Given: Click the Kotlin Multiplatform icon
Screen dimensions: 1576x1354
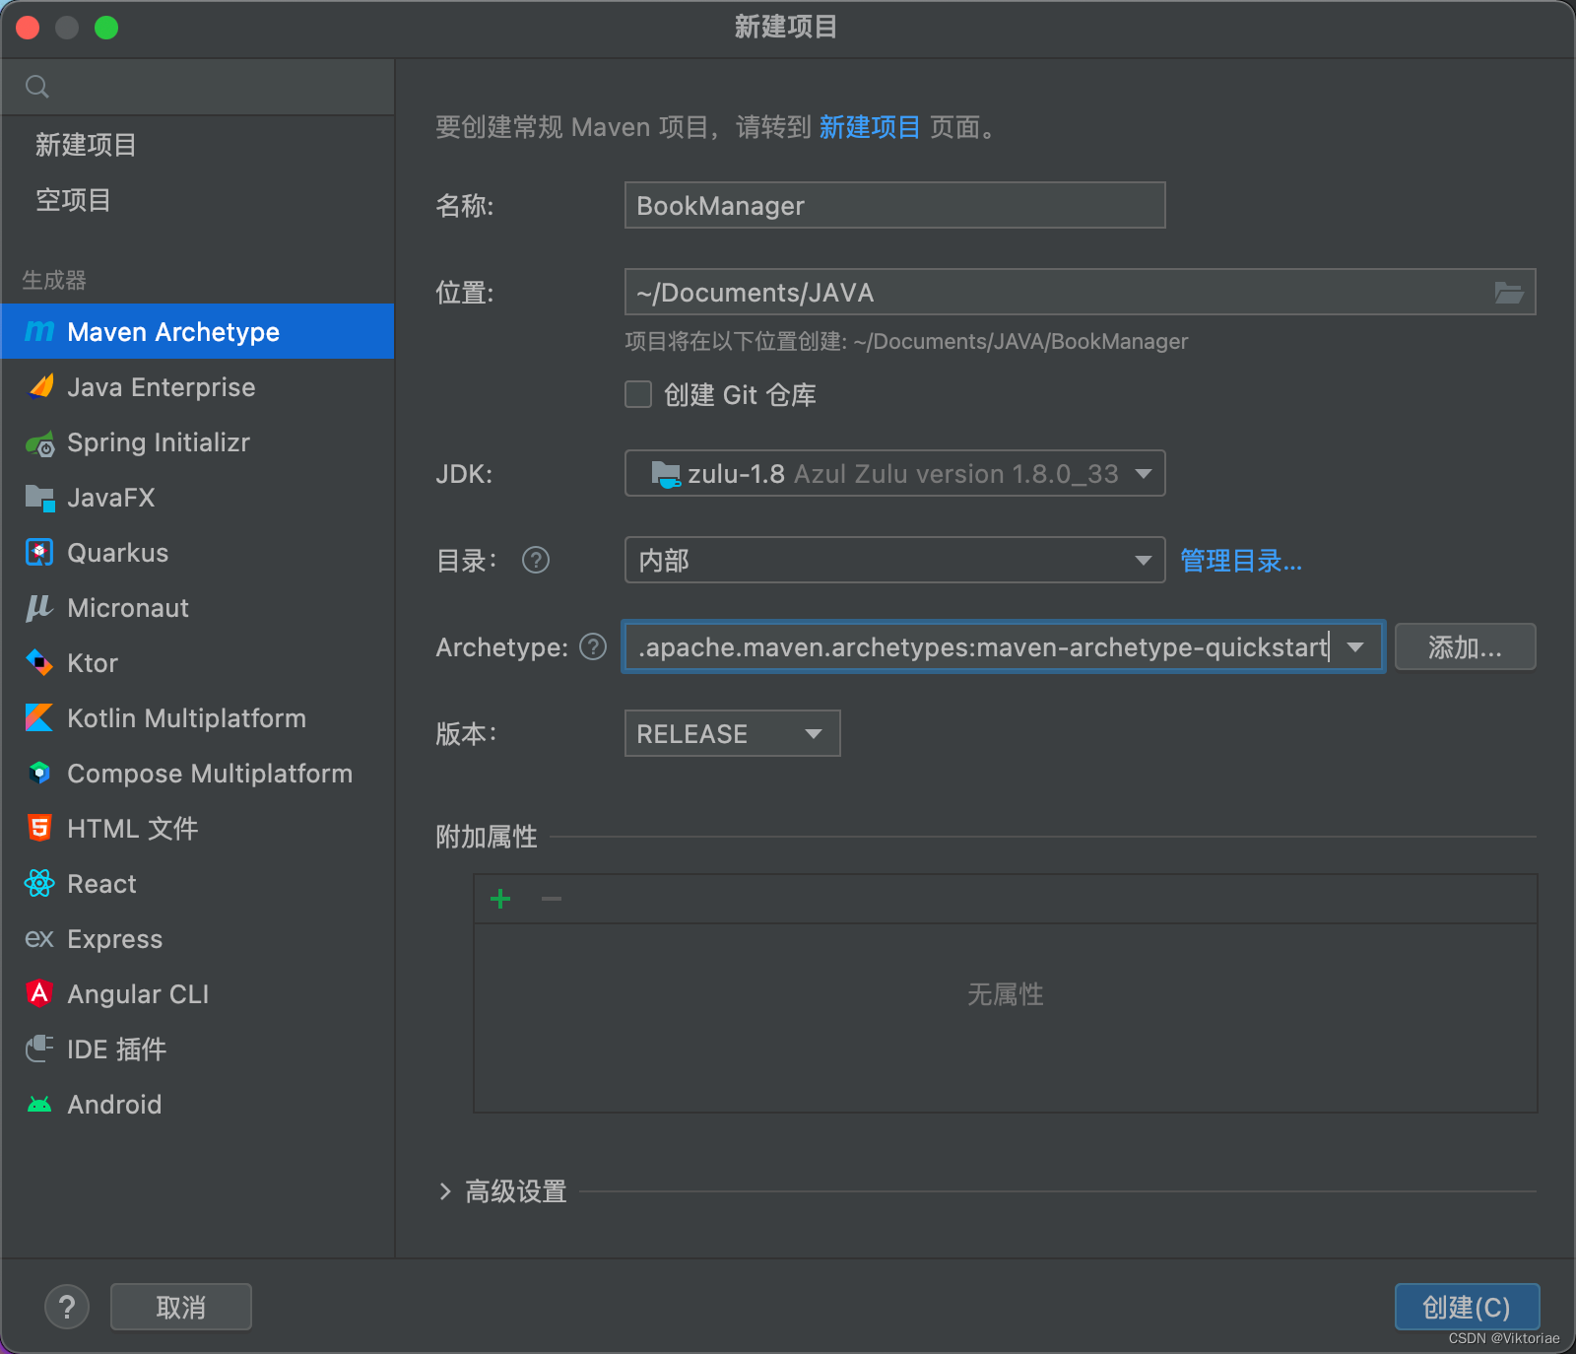Looking at the screenshot, I should point(39,717).
